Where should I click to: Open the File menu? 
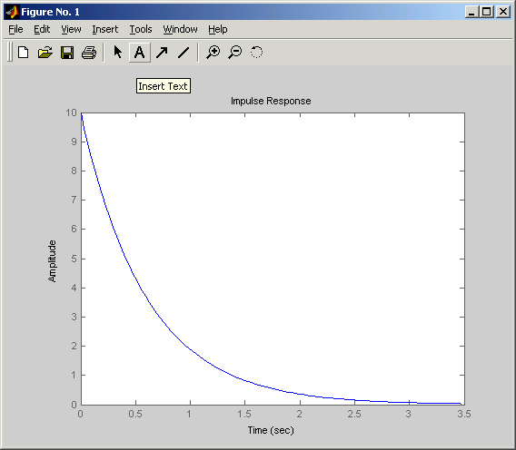coord(15,29)
